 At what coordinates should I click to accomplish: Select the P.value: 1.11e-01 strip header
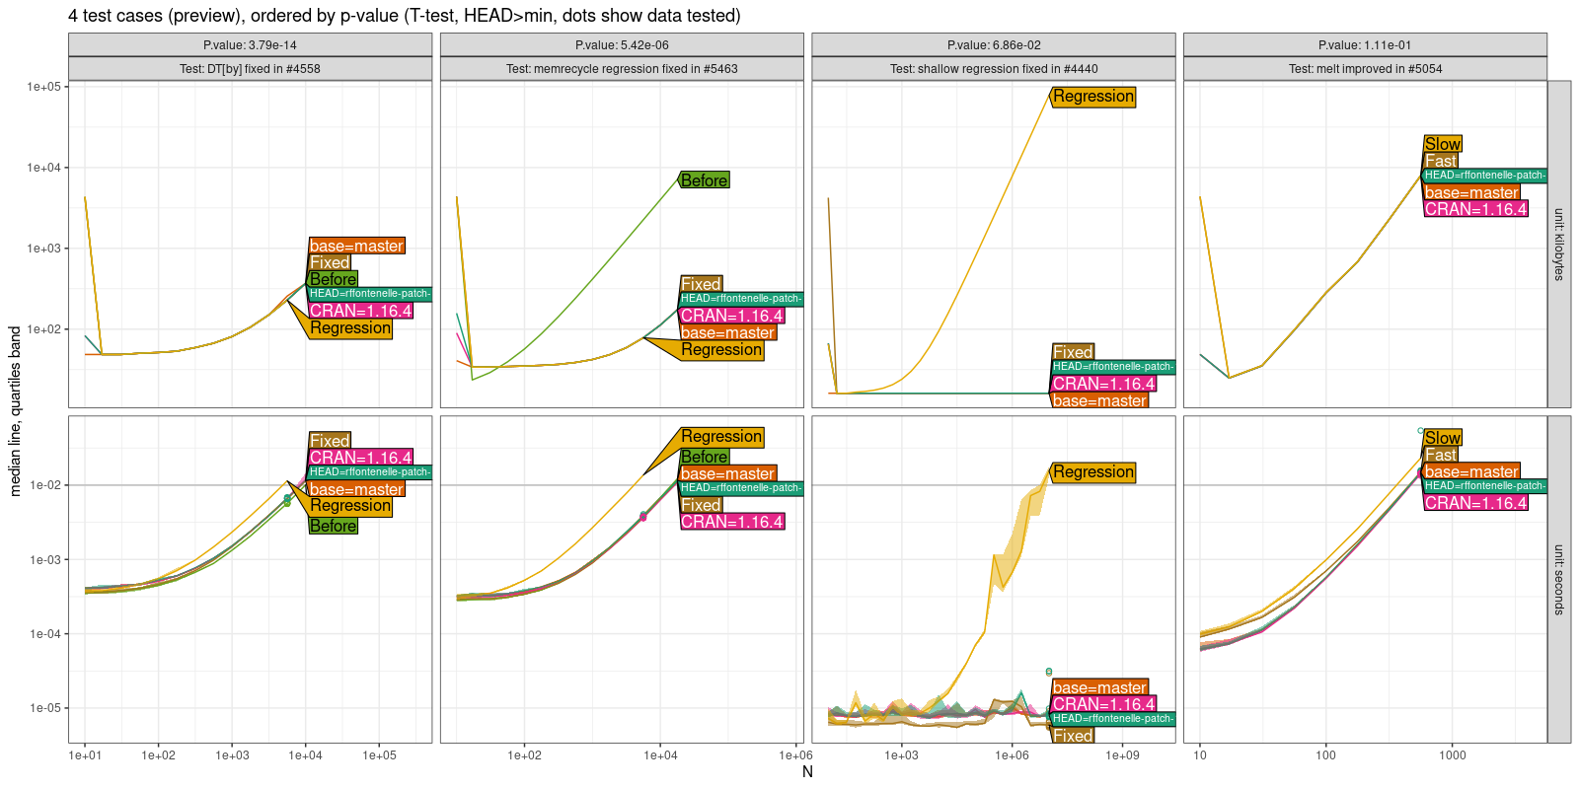[1365, 44]
